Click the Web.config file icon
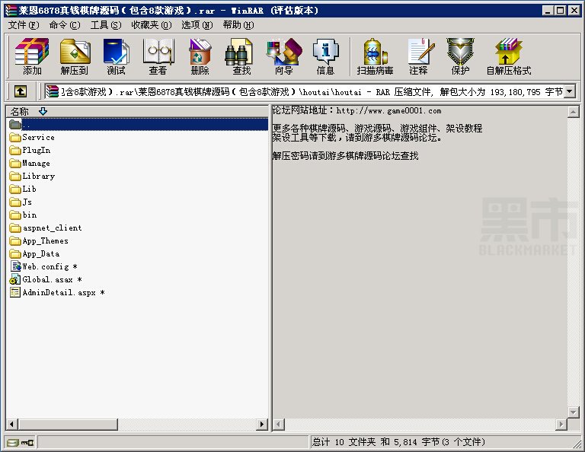Screen dimensions: 585x452 (15, 266)
